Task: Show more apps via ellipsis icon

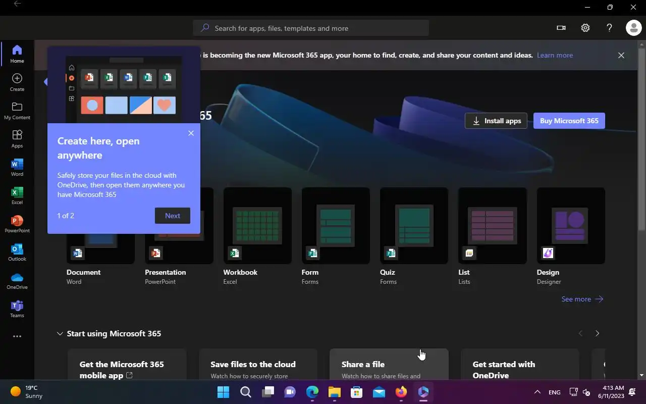Action: tap(17, 336)
